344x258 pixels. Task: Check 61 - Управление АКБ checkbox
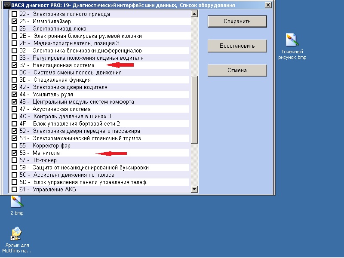point(15,190)
